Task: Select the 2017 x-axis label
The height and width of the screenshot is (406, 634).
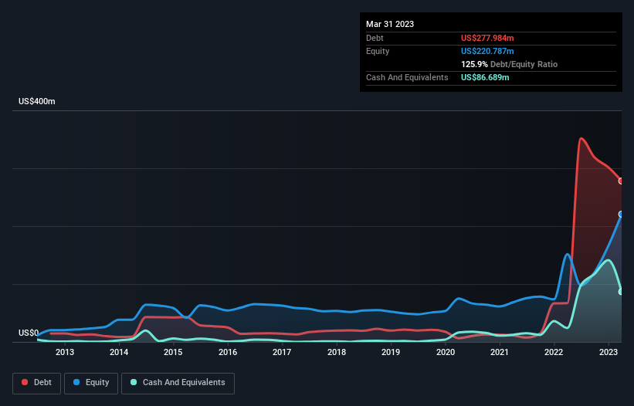Action: point(282,352)
